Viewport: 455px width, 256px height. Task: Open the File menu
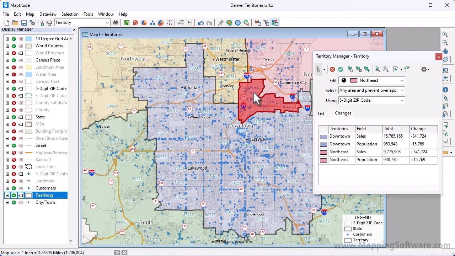point(6,14)
